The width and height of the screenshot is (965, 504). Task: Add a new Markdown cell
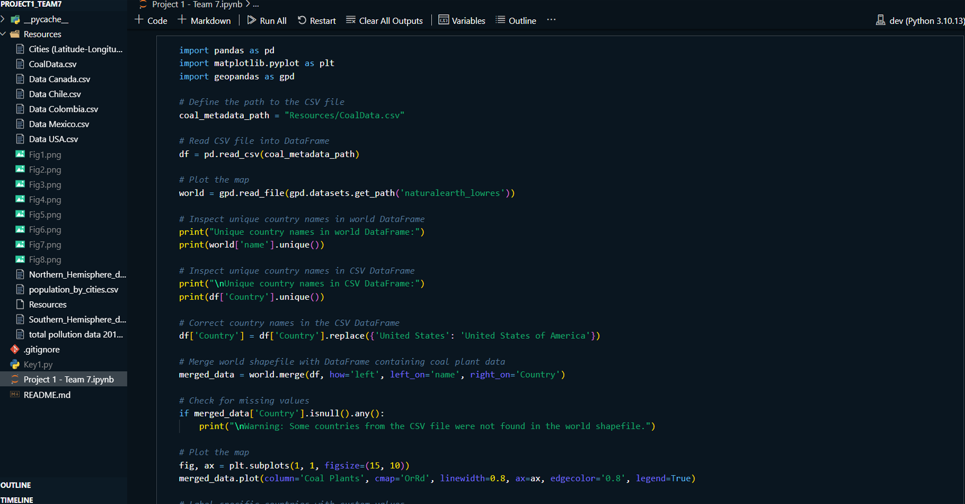(x=204, y=20)
